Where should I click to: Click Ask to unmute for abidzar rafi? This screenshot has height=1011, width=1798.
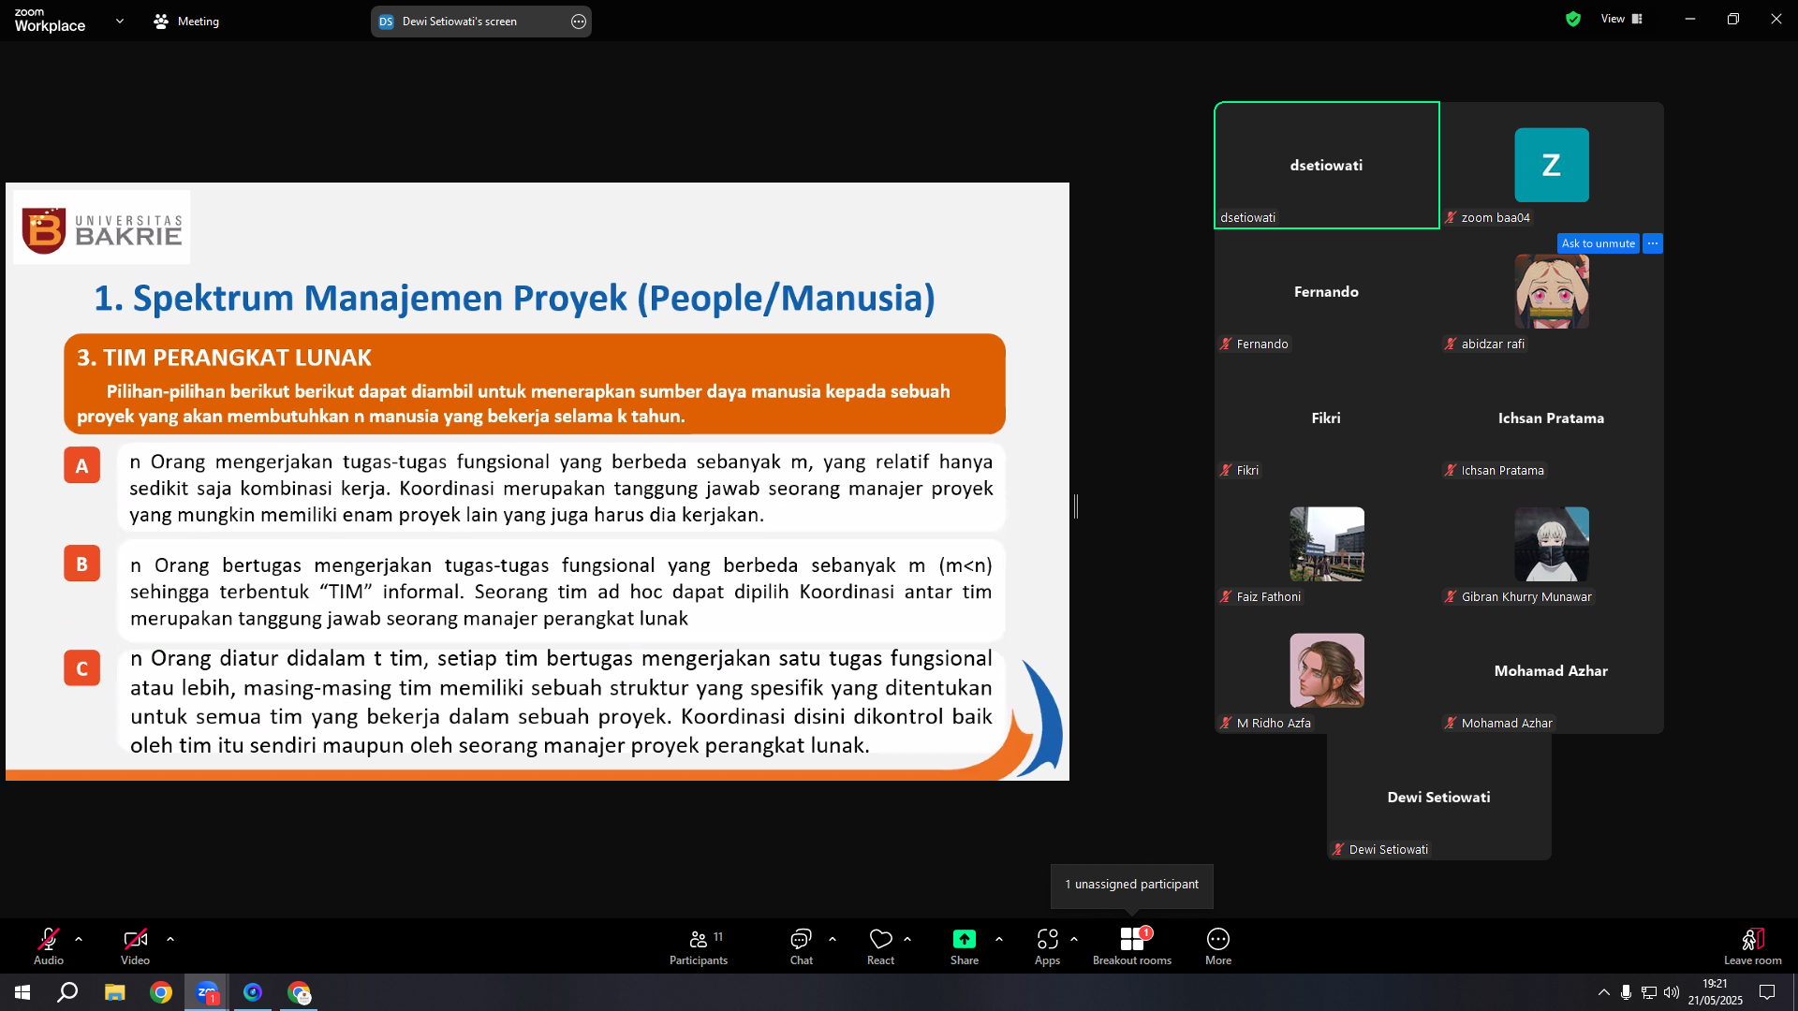[1599, 243]
